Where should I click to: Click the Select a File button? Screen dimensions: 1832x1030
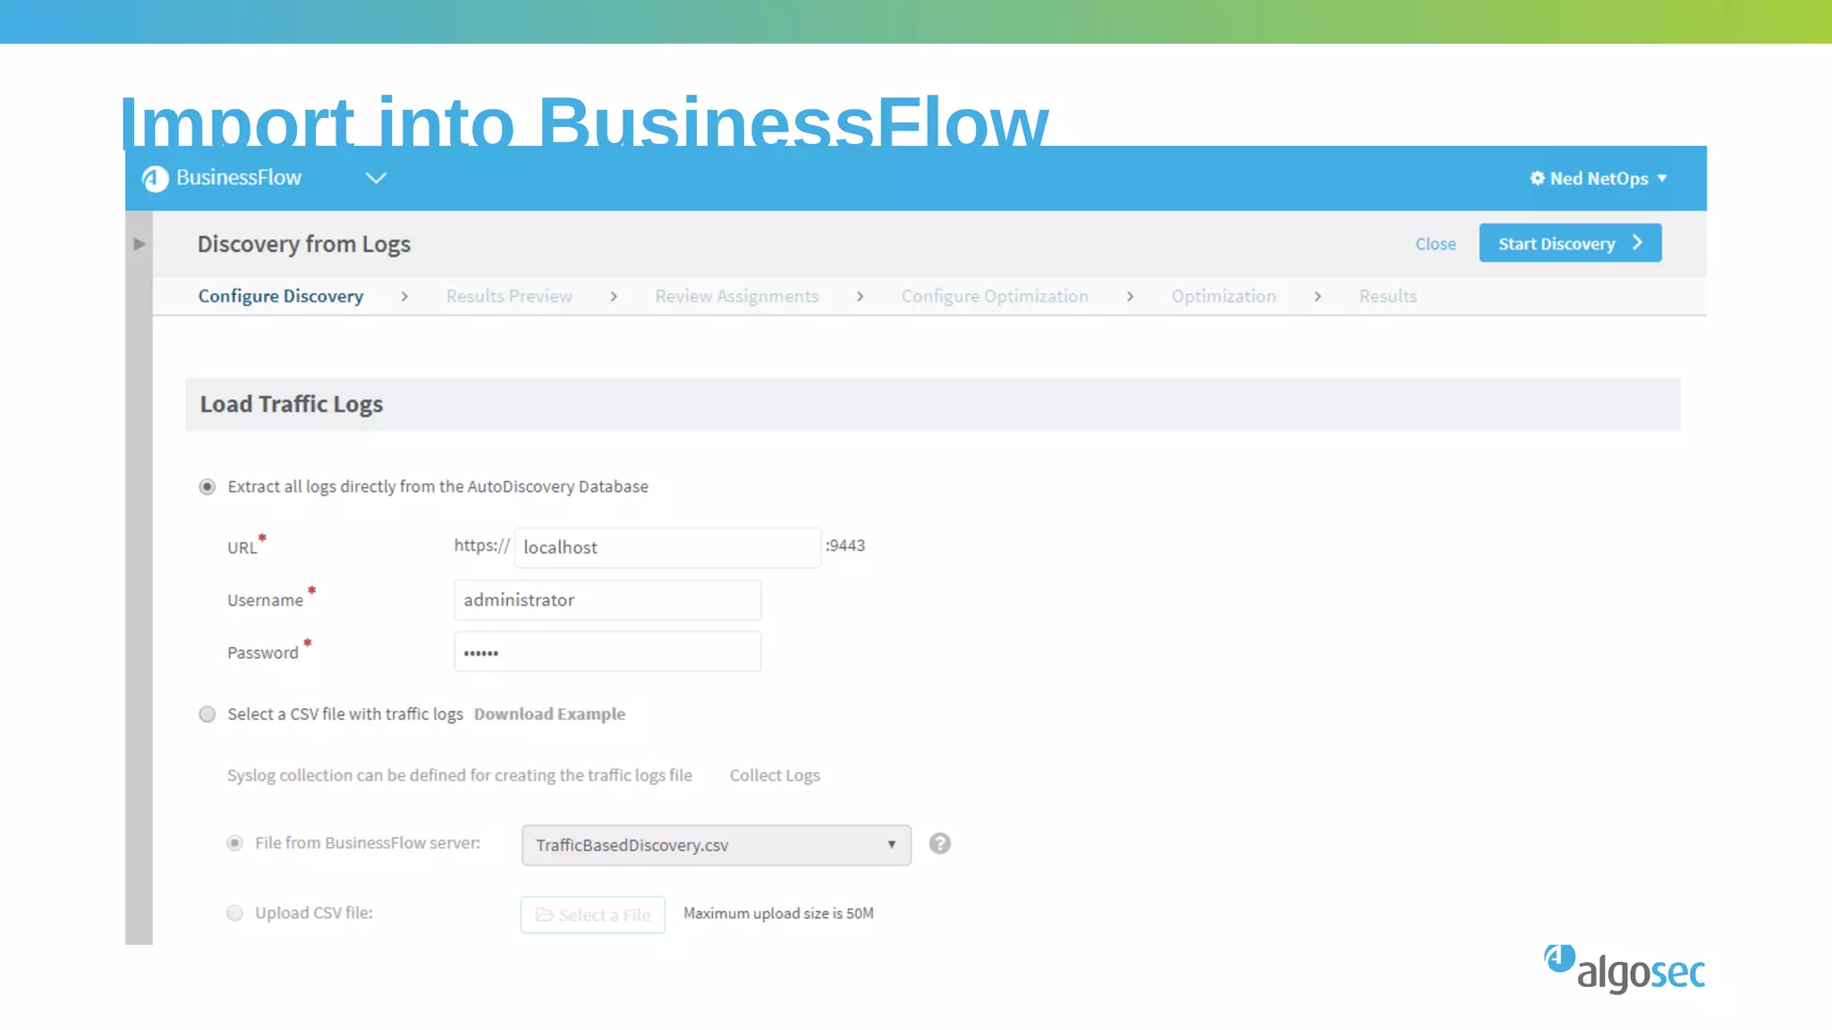(592, 915)
